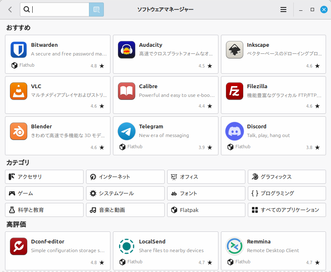Open the VLC traffic cone icon
Viewport: 331px width, 272px height.
(19, 91)
